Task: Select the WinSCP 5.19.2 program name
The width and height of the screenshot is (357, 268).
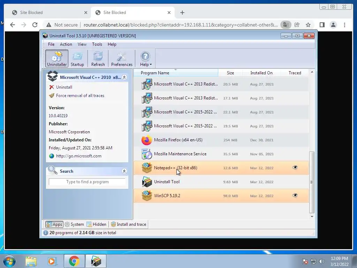Action: [167, 195]
